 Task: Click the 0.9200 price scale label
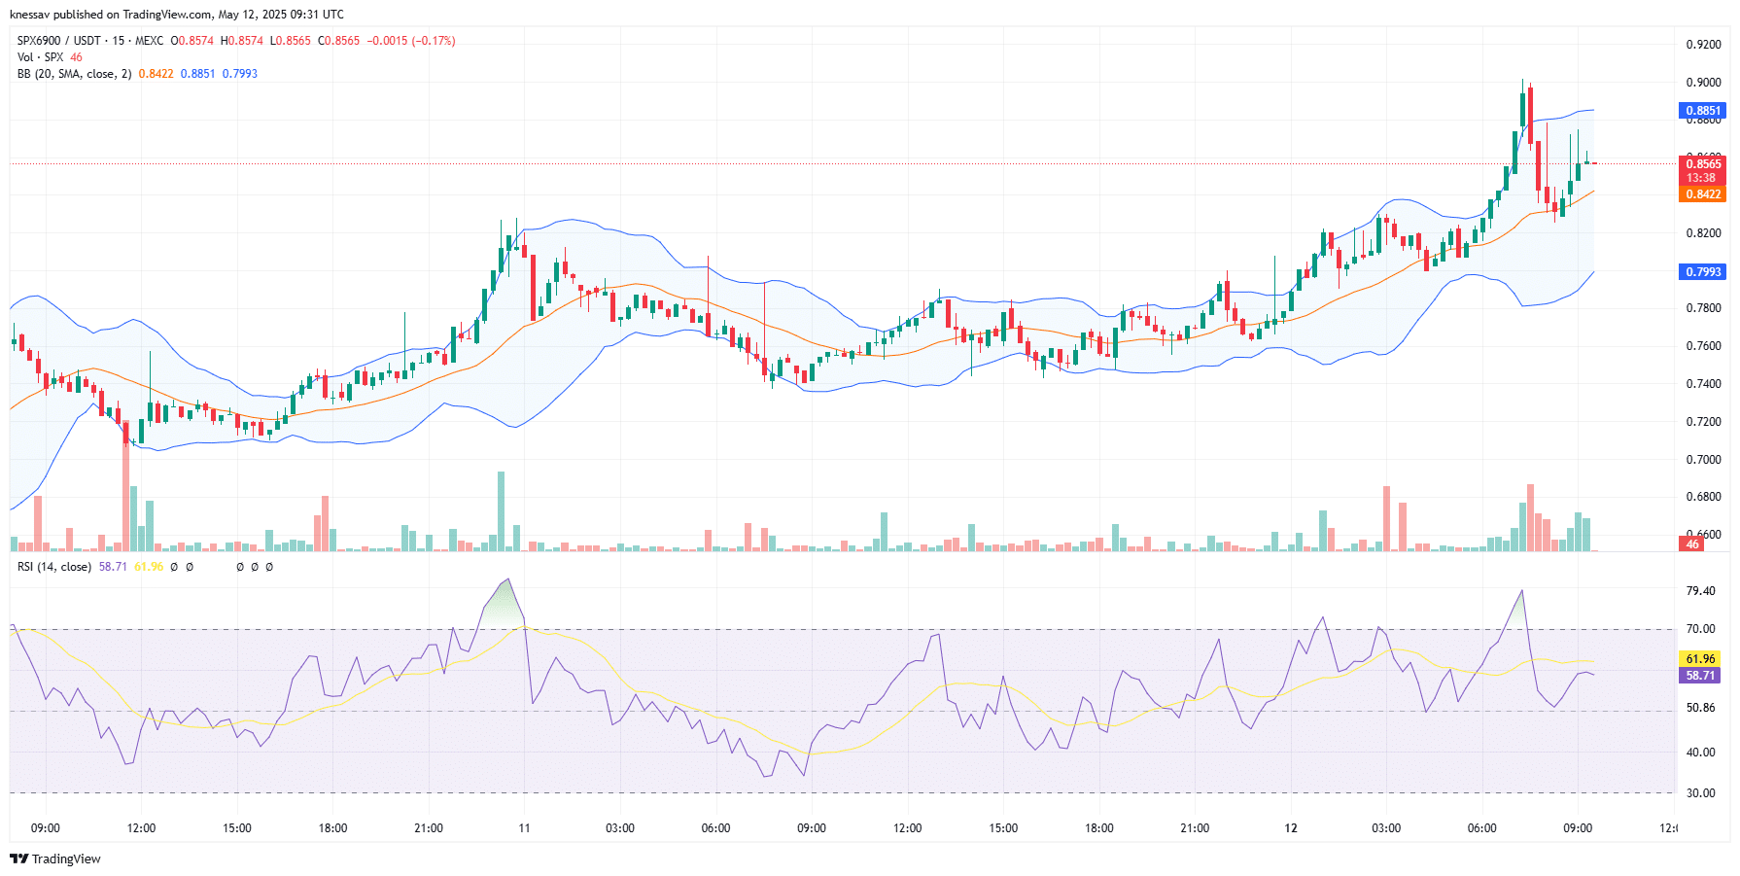[x=1703, y=45]
